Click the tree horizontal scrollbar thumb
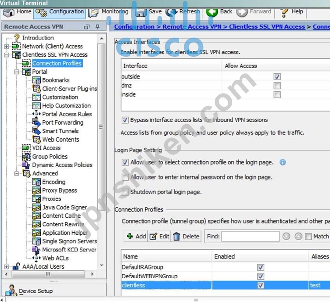 tap(48, 274)
